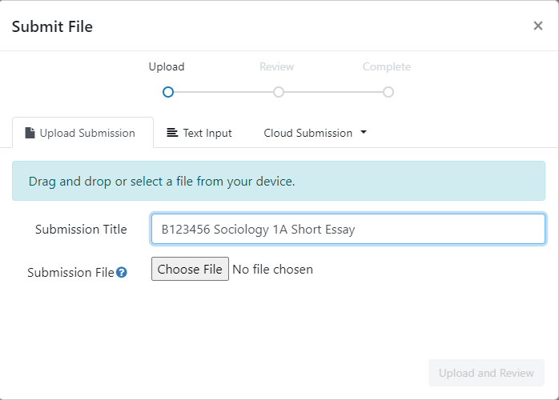Click the Submission Title label
The width and height of the screenshot is (559, 400).
(81, 229)
